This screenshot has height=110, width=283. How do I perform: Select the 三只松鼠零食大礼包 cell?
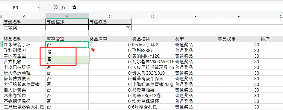[24, 107]
